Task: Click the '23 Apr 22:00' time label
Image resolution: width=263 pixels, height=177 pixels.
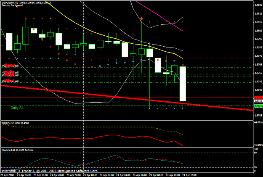Action: tap(74, 175)
